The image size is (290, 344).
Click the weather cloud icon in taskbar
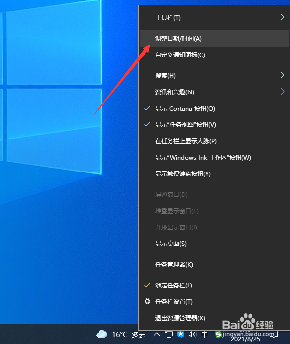102,334
